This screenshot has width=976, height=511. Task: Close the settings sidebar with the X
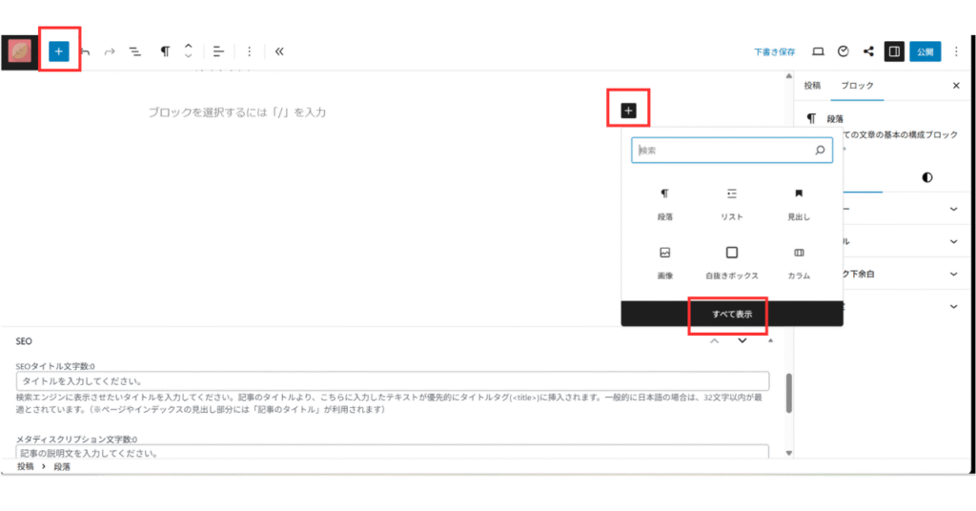click(956, 86)
